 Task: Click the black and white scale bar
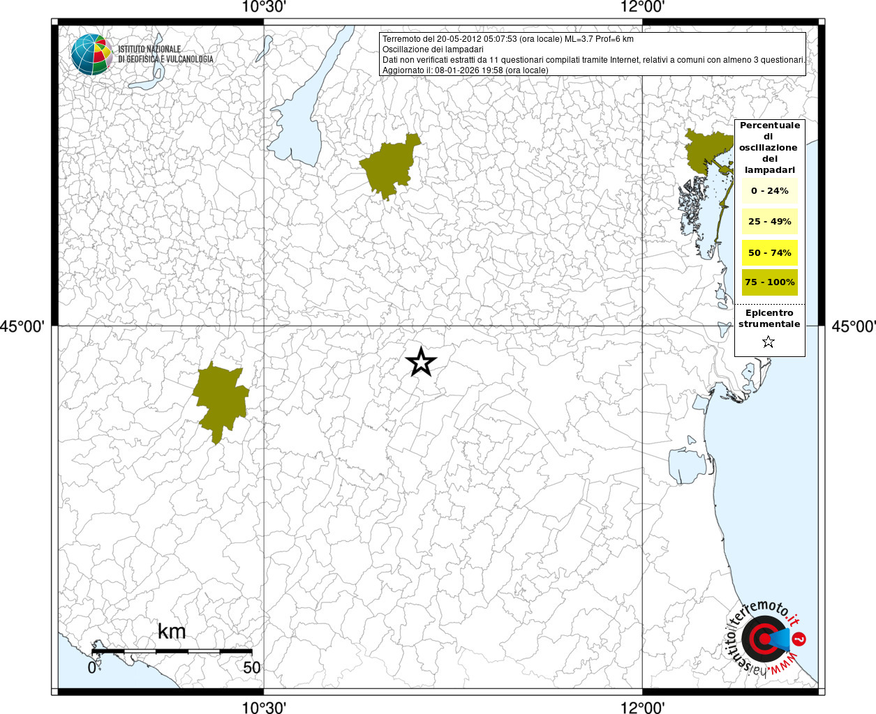click(172, 651)
